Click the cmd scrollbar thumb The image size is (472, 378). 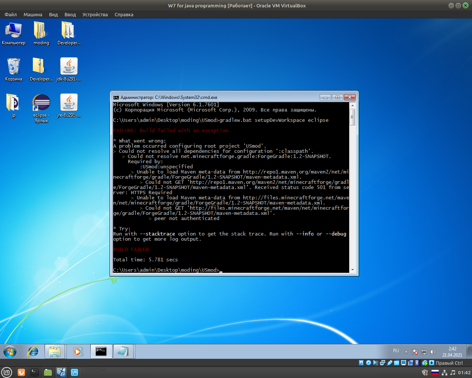click(352, 117)
